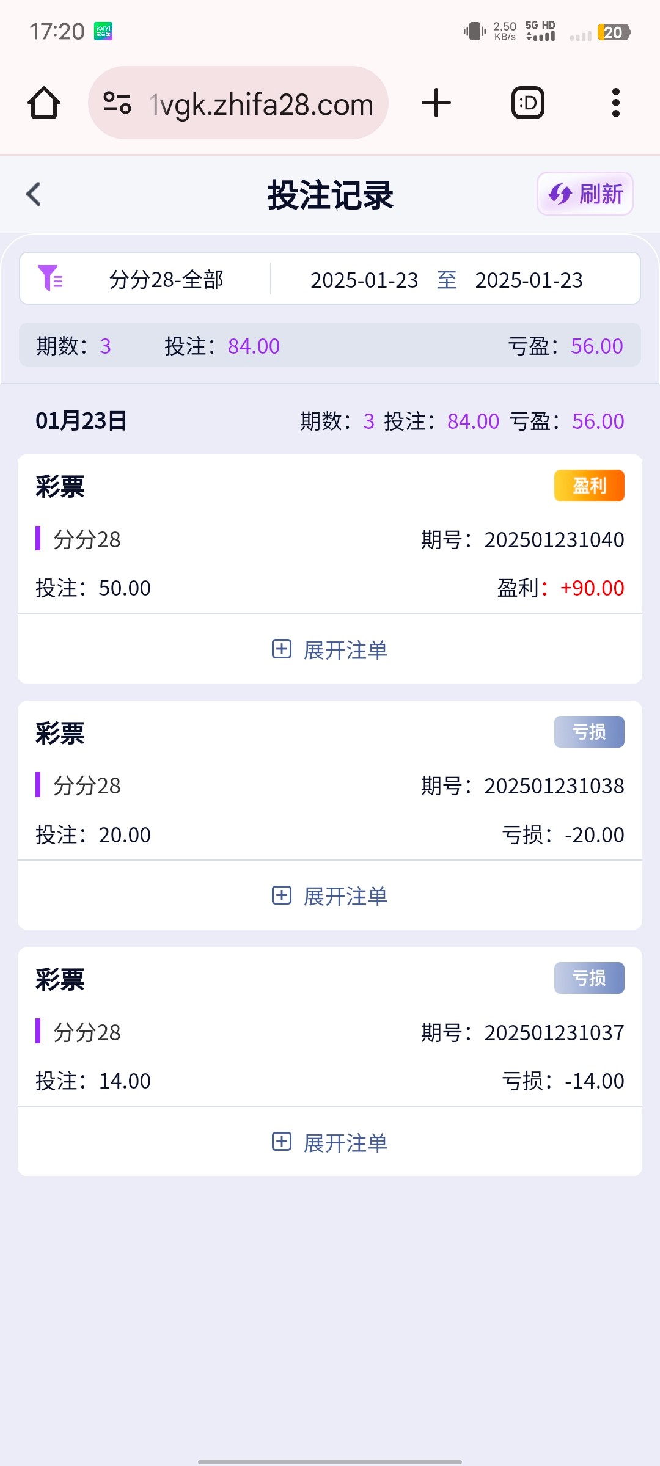Select the end date field
Screen dimensions: 660x1466
(529, 280)
